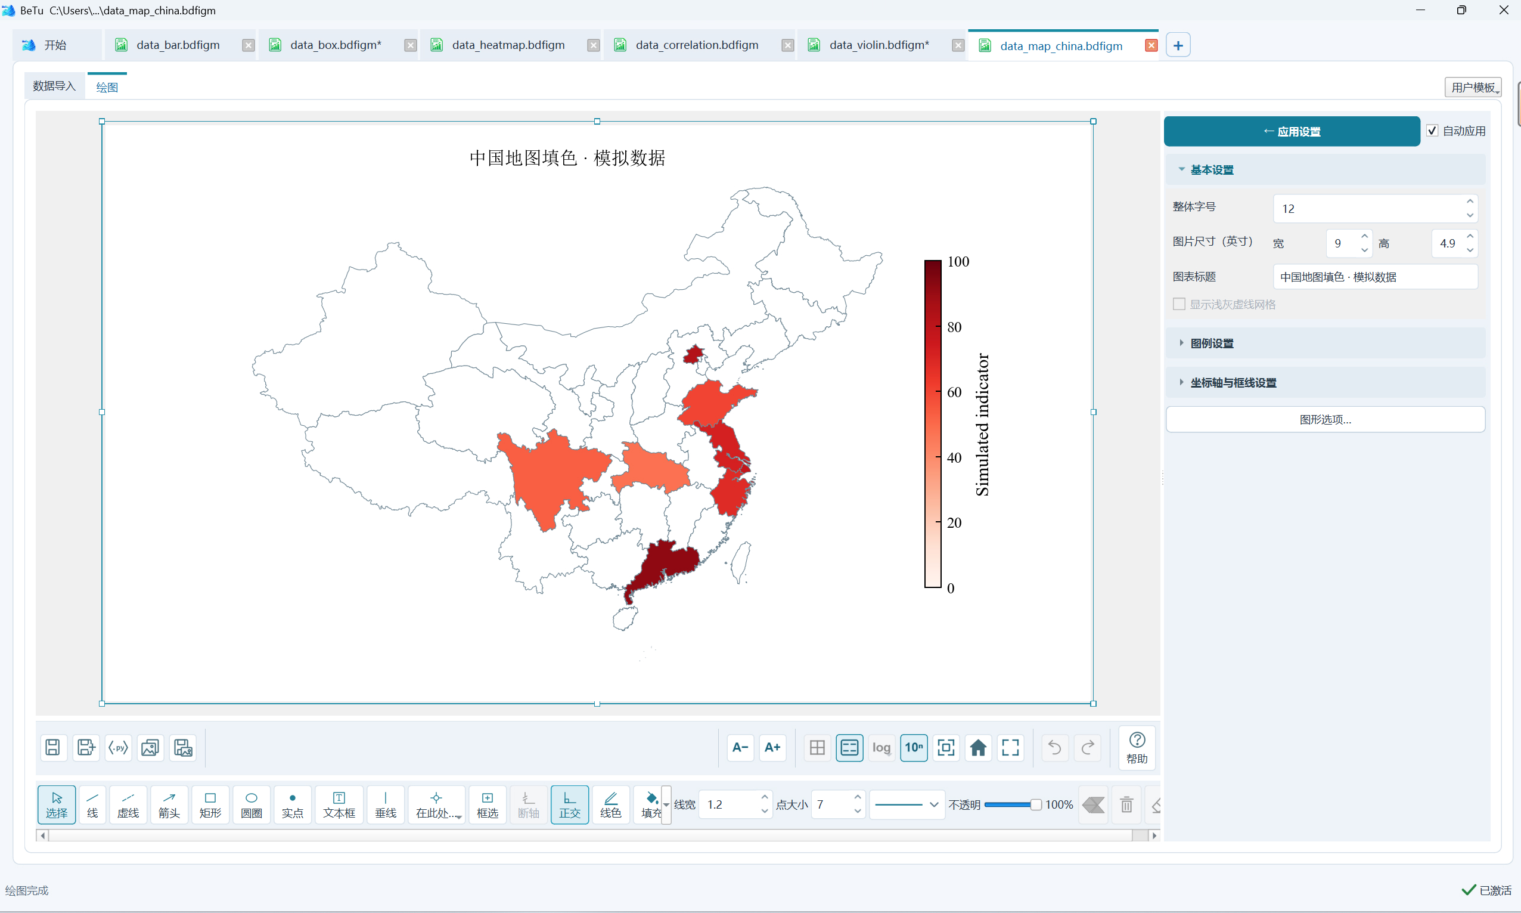
Task: Click the trash delete icon
Action: (x=1126, y=804)
